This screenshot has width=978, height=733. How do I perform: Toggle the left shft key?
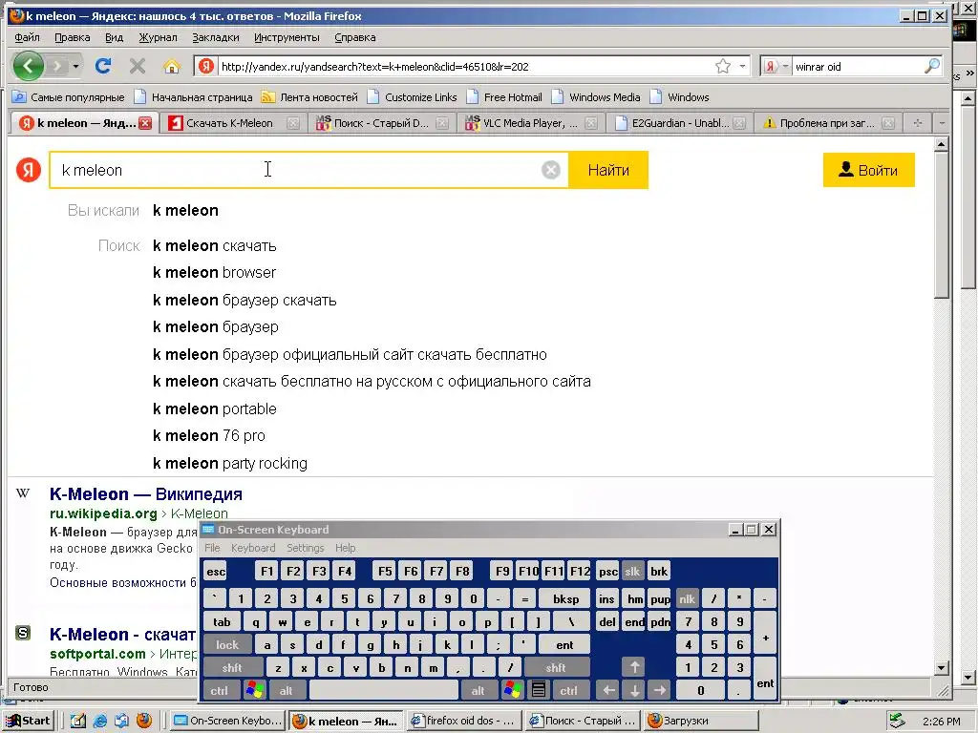click(232, 667)
